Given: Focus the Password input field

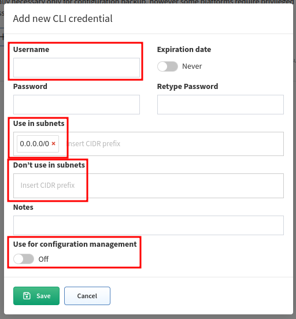Looking at the screenshot, I should point(76,105).
